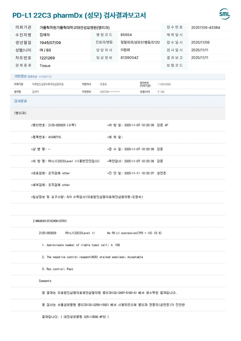Select receipt number '20251106-43384'

pos(206,28)
